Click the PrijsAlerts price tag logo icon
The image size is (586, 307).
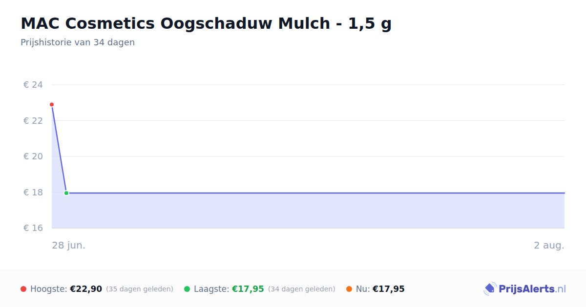point(490,289)
